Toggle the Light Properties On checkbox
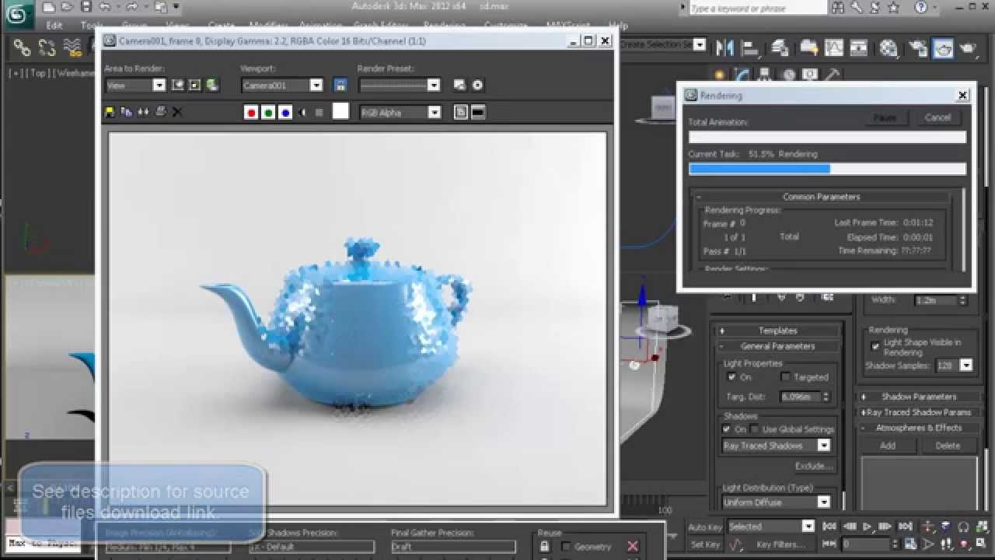This screenshot has height=560, width=995. [x=731, y=376]
